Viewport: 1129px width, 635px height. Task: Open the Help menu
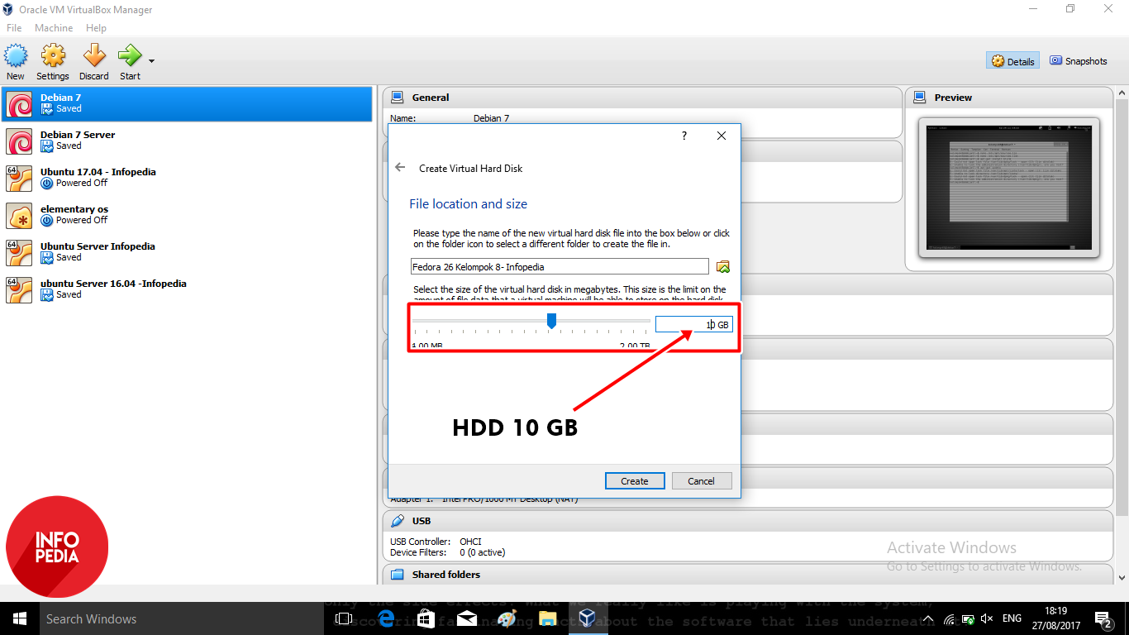pos(96,28)
